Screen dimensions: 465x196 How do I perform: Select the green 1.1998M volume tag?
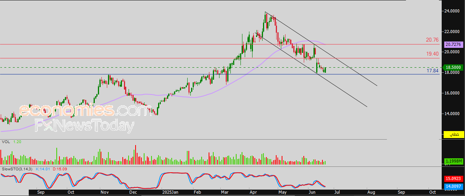453,161
